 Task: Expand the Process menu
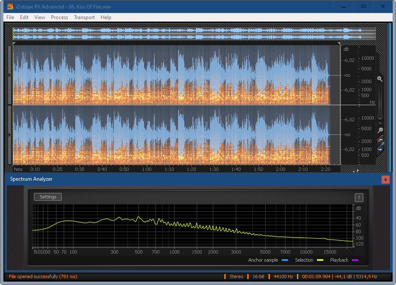tap(59, 17)
